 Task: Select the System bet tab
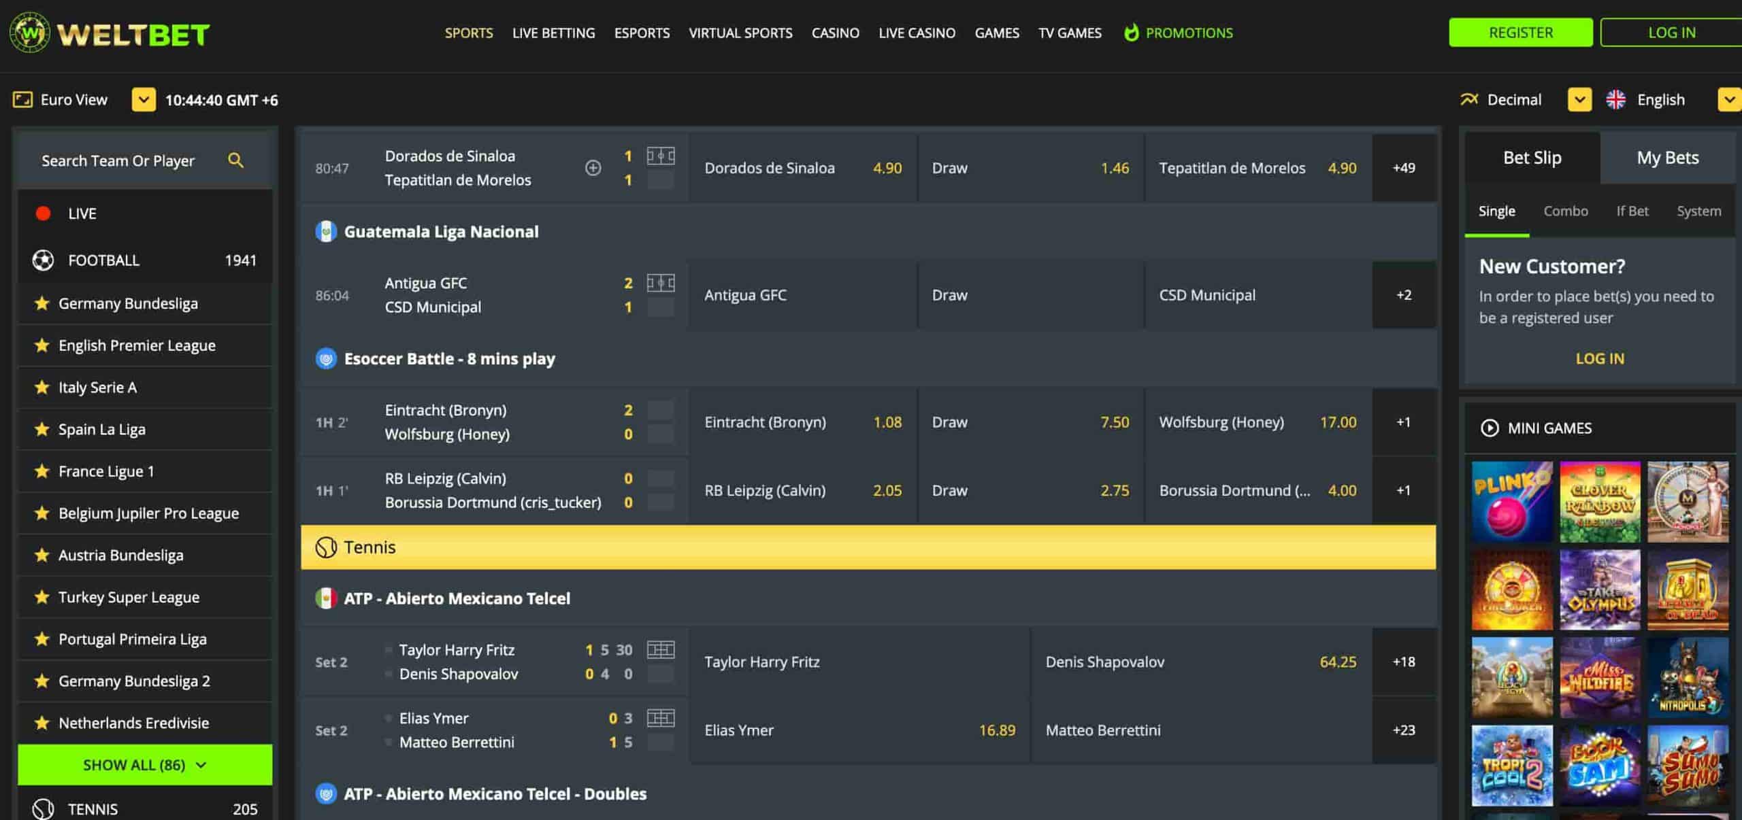coord(1698,211)
